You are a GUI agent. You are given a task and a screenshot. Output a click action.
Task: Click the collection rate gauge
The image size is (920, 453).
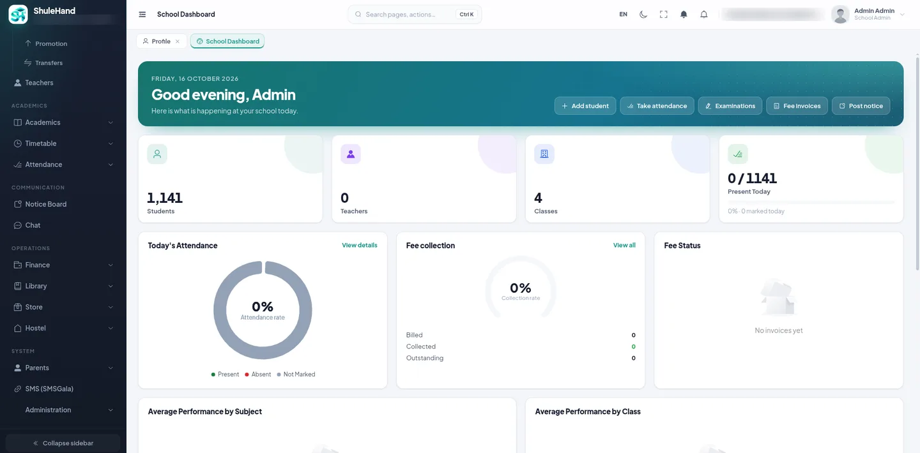click(521, 288)
